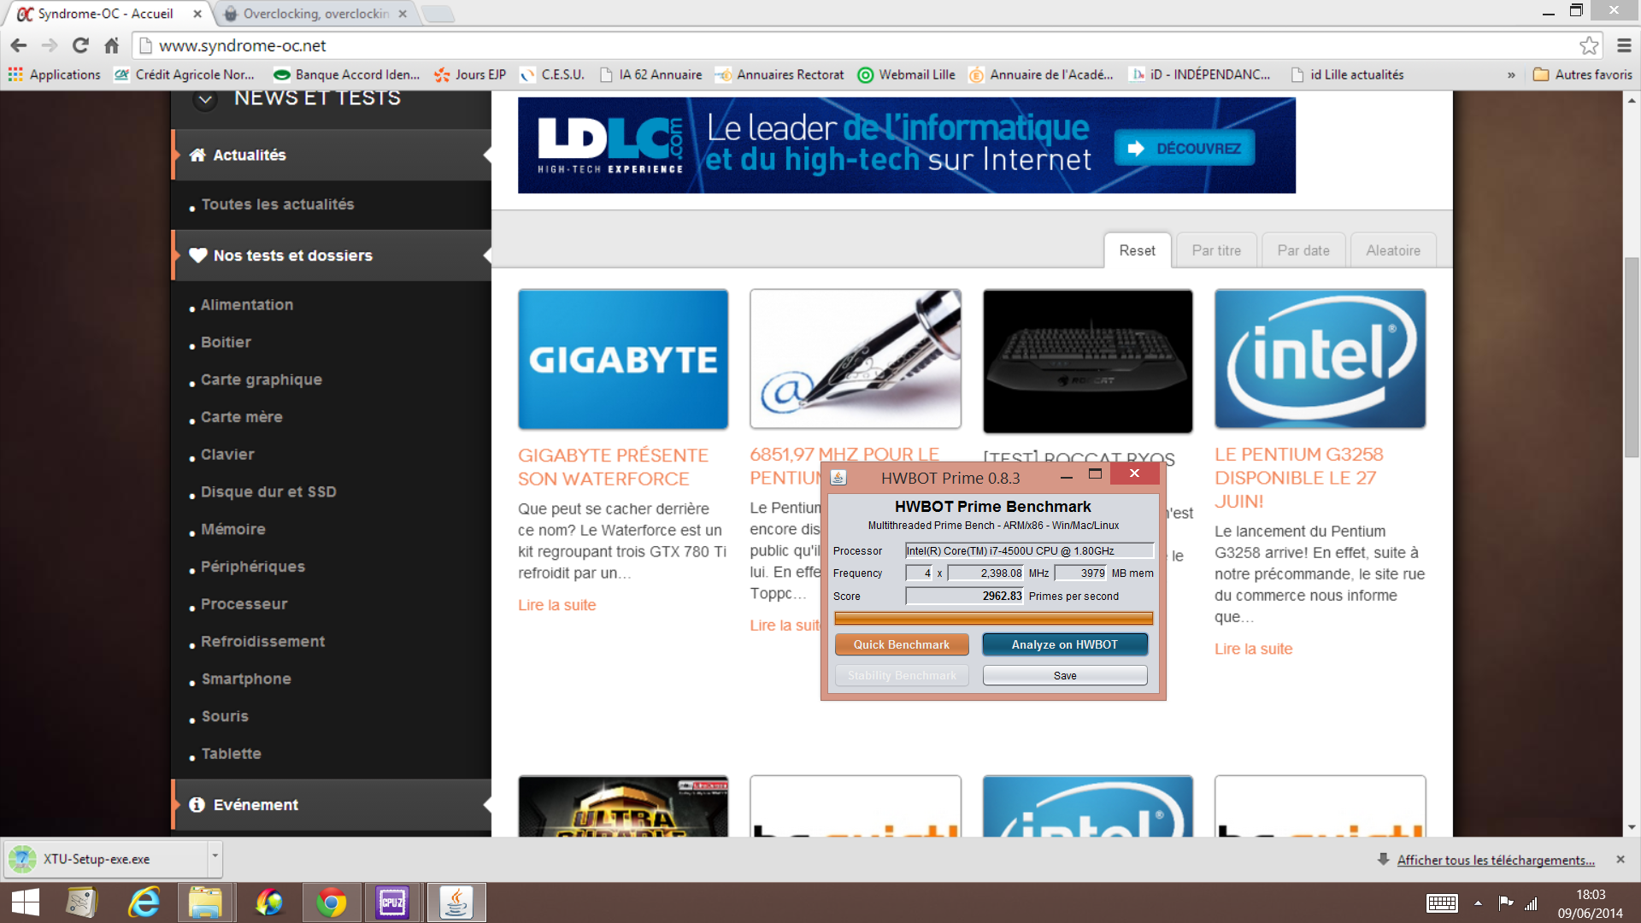
Task: Open the fountain pen article thumbnail
Action: [856, 359]
